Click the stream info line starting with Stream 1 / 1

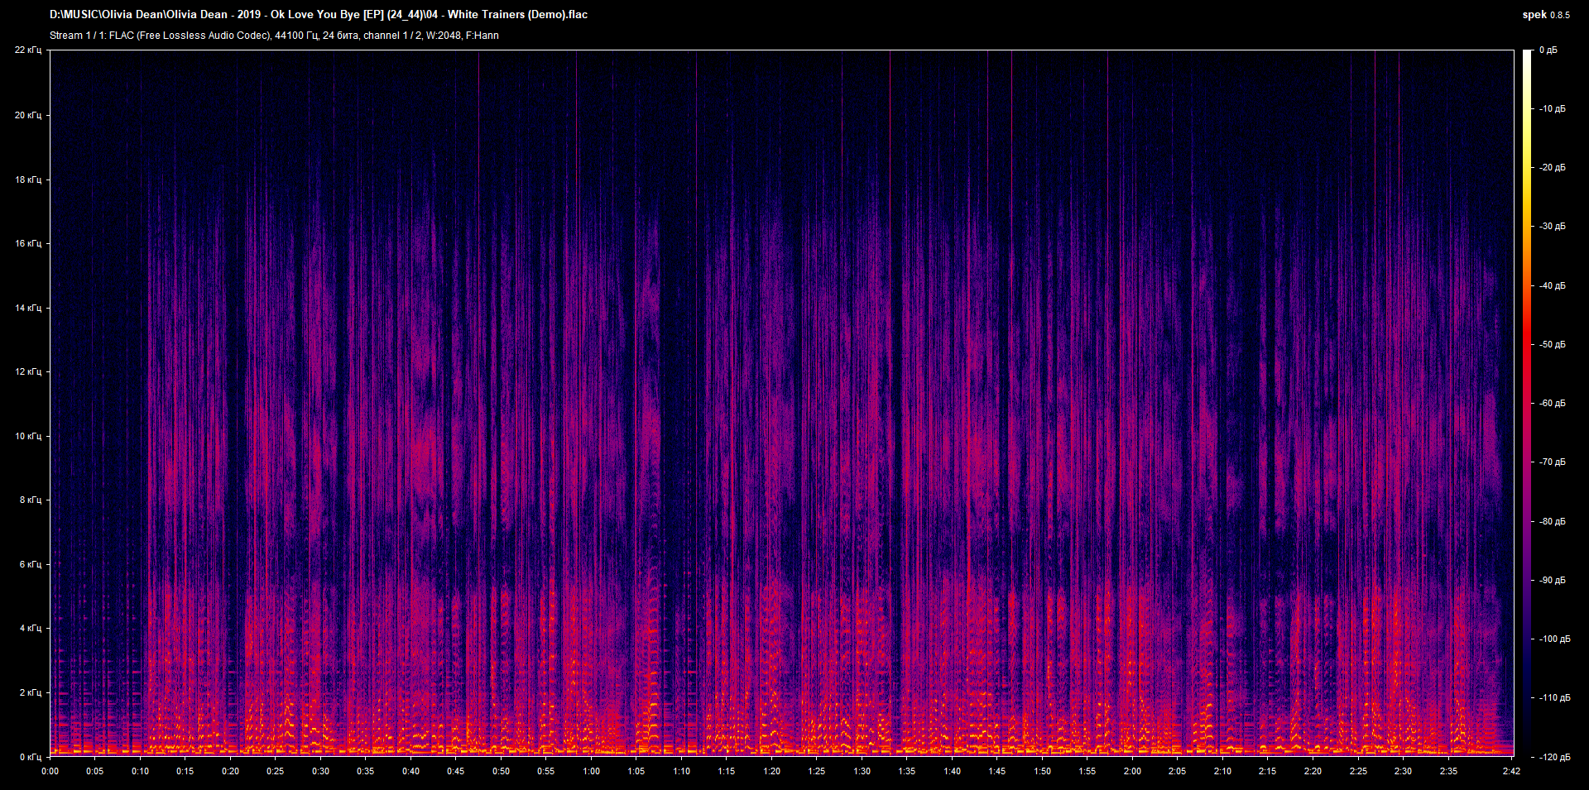point(274,36)
